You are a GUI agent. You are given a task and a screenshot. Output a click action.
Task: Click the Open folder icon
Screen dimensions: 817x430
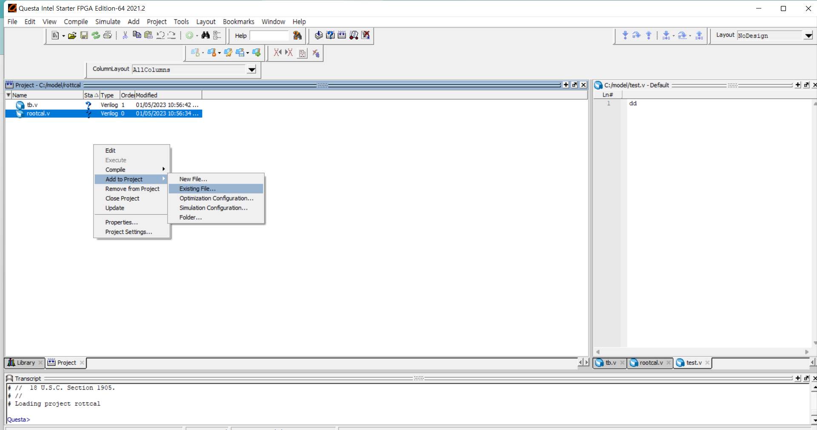72,35
